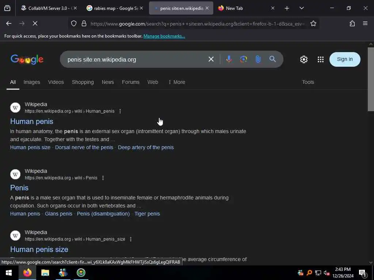This screenshot has height=280, width=374.
Task: Open Tiger penis sublink
Action: click(x=147, y=214)
